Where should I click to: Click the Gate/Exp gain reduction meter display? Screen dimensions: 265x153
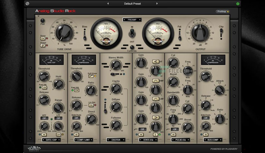coord(52,60)
